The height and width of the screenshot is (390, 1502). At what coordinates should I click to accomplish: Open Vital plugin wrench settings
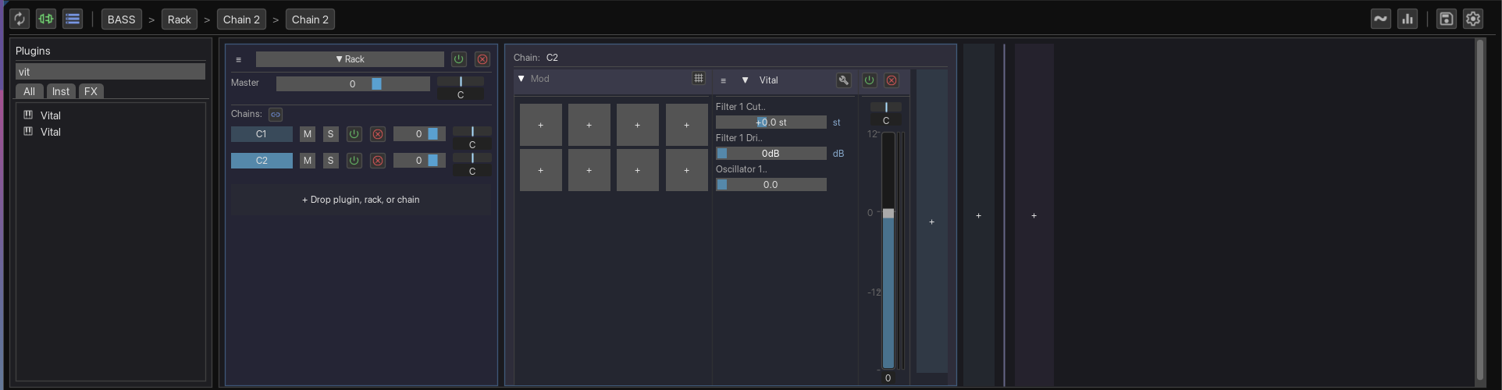(843, 80)
